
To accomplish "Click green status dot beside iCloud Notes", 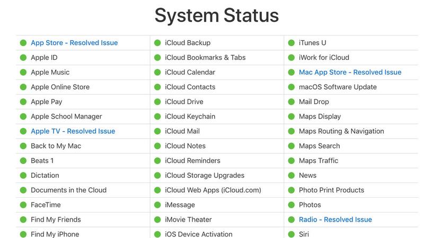I will pos(157,146).
